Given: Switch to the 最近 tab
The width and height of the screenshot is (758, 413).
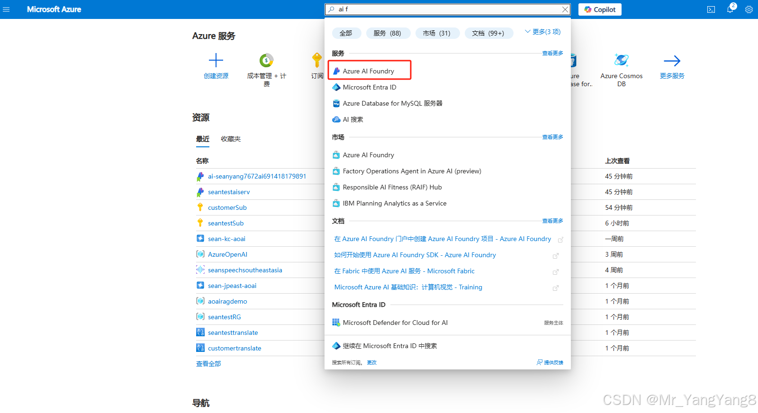Looking at the screenshot, I should 203,139.
